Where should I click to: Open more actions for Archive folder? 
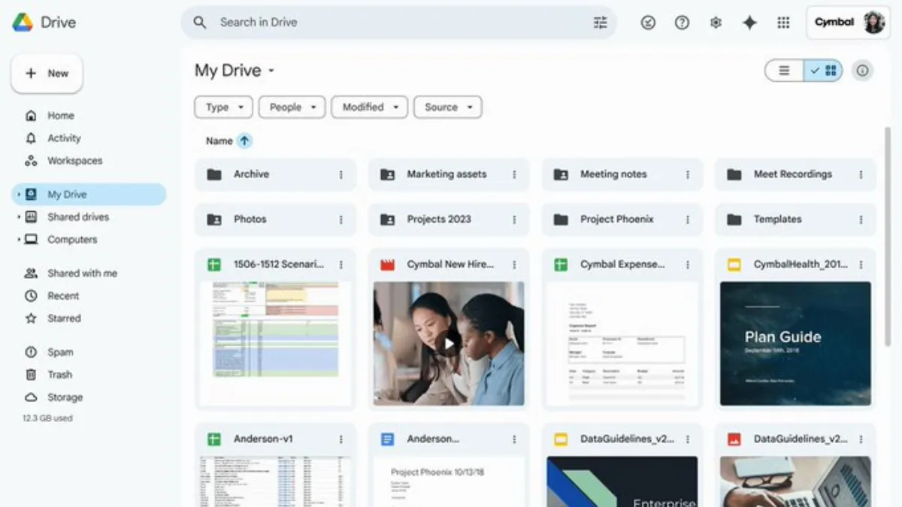(x=341, y=174)
